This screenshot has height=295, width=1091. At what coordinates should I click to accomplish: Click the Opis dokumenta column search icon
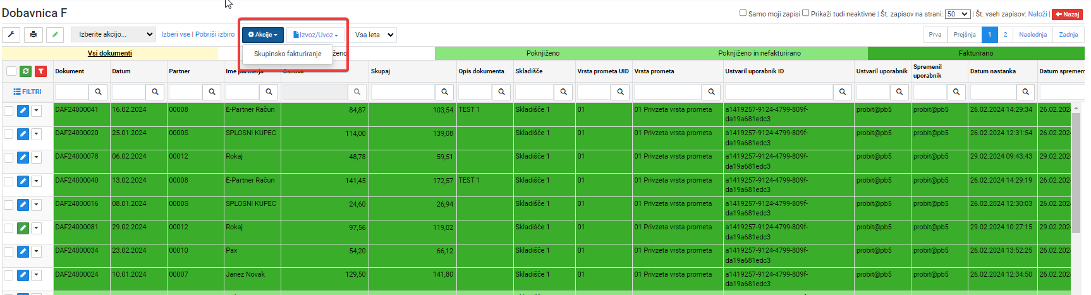click(x=501, y=92)
